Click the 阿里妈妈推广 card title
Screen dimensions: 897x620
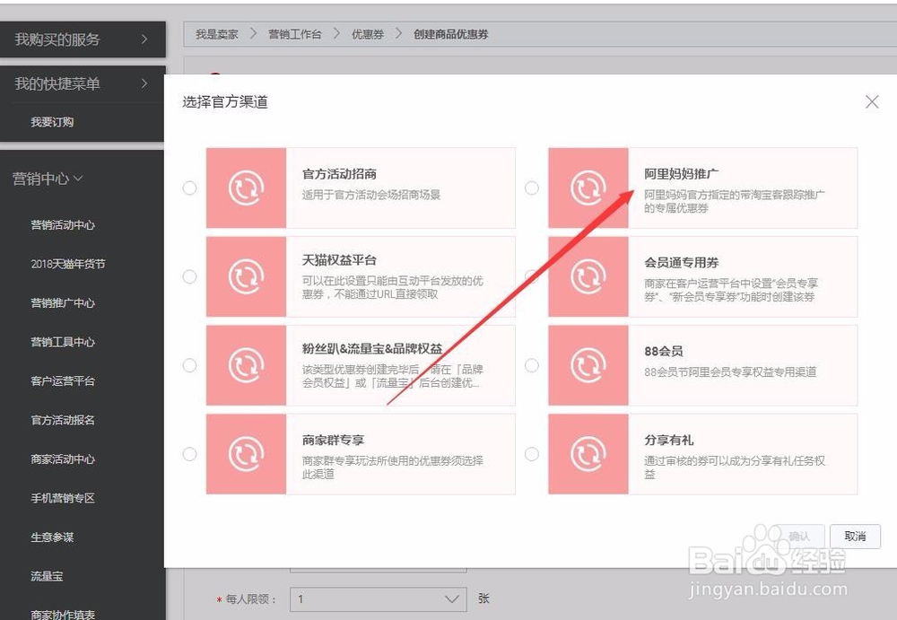pos(682,174)
